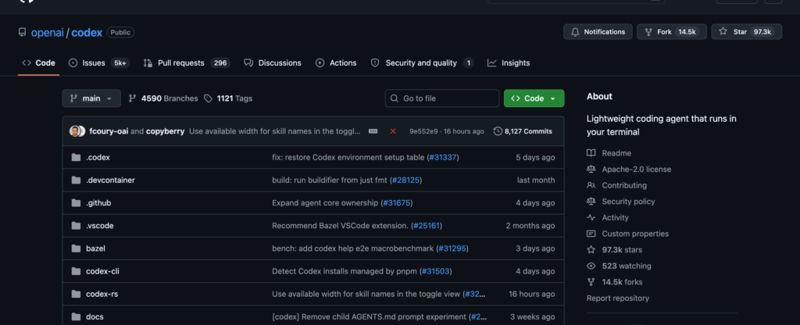The height and width of the screenshot is (325, 800).
Task: Click the openai owner link
Action: 48,33
